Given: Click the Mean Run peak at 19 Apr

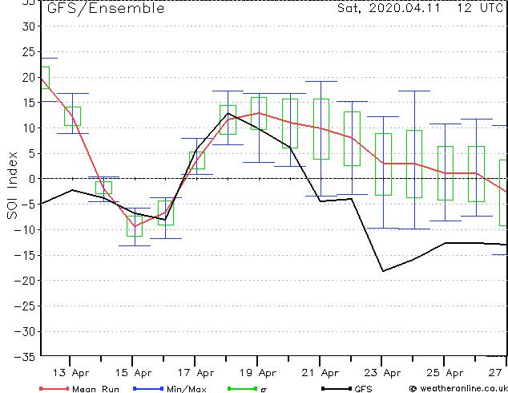Looking at the screenshot, I should click(x=259, y=113).
